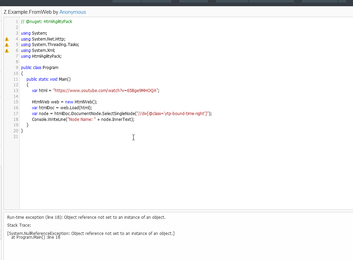Click warning icon on line 5
The width and height of the screenshot is (353, 260).
7,45
